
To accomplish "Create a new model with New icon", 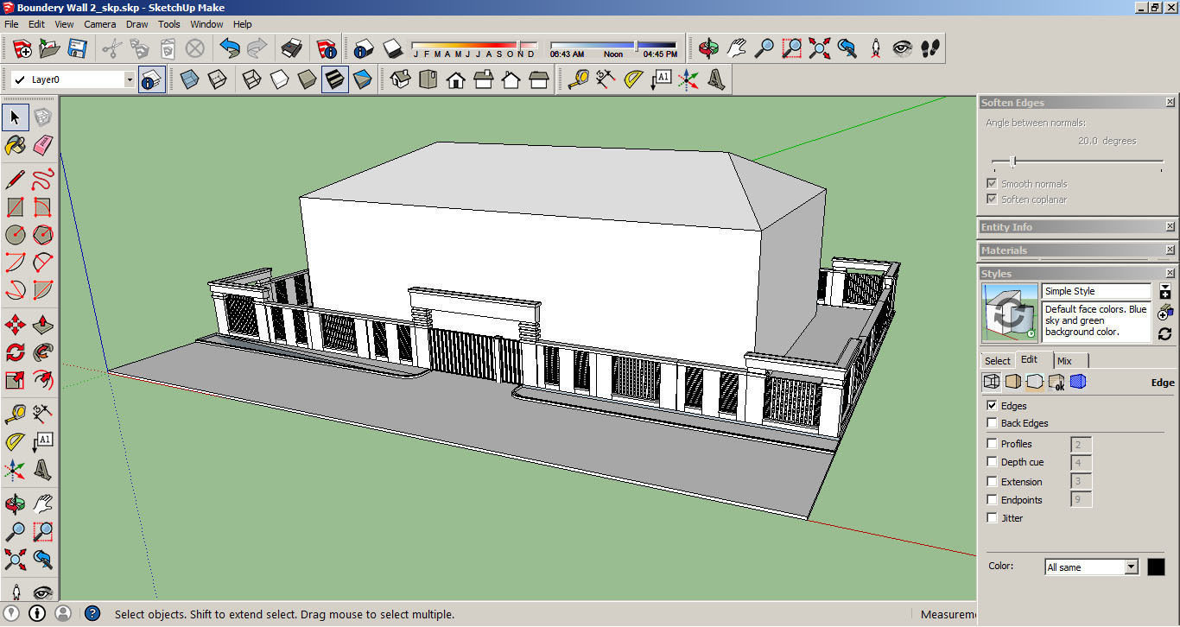I will click(22, 48).
